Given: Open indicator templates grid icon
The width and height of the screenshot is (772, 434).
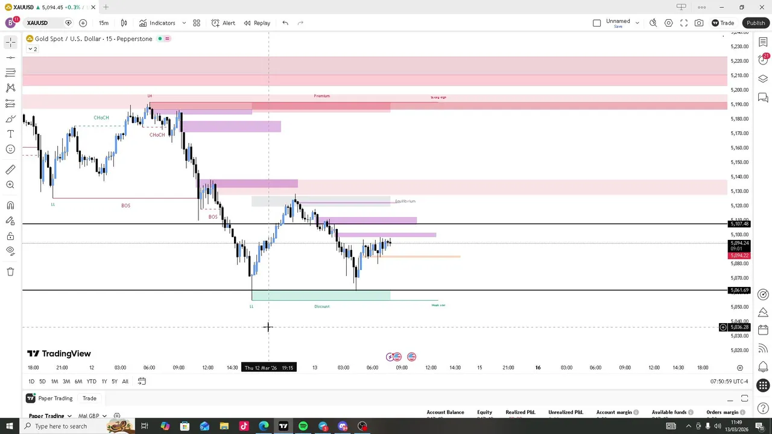Looking at the screenshot, I should [x=197, y=23].
